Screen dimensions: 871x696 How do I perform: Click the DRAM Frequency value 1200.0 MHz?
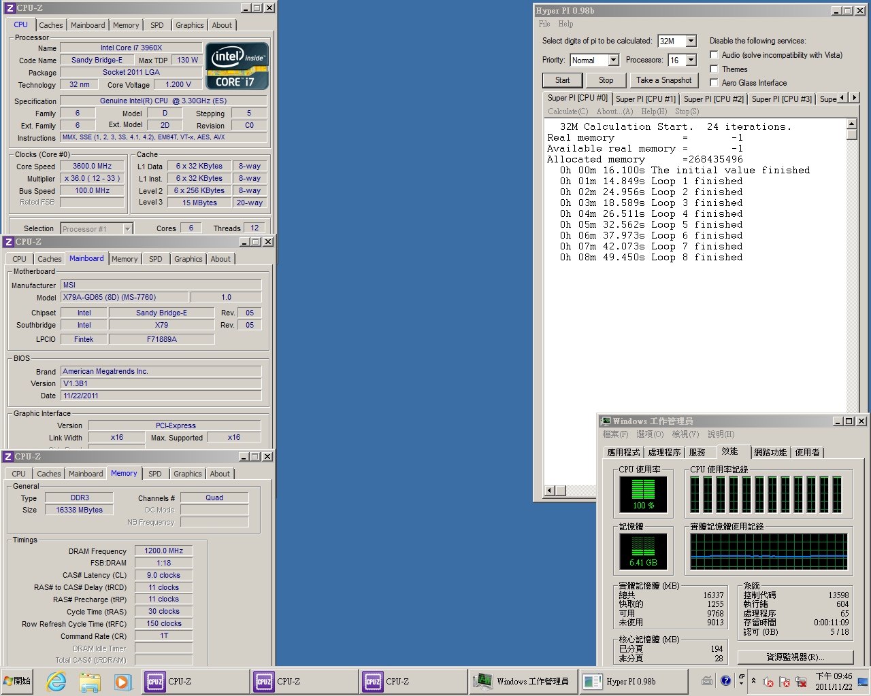tap(164, 551)
